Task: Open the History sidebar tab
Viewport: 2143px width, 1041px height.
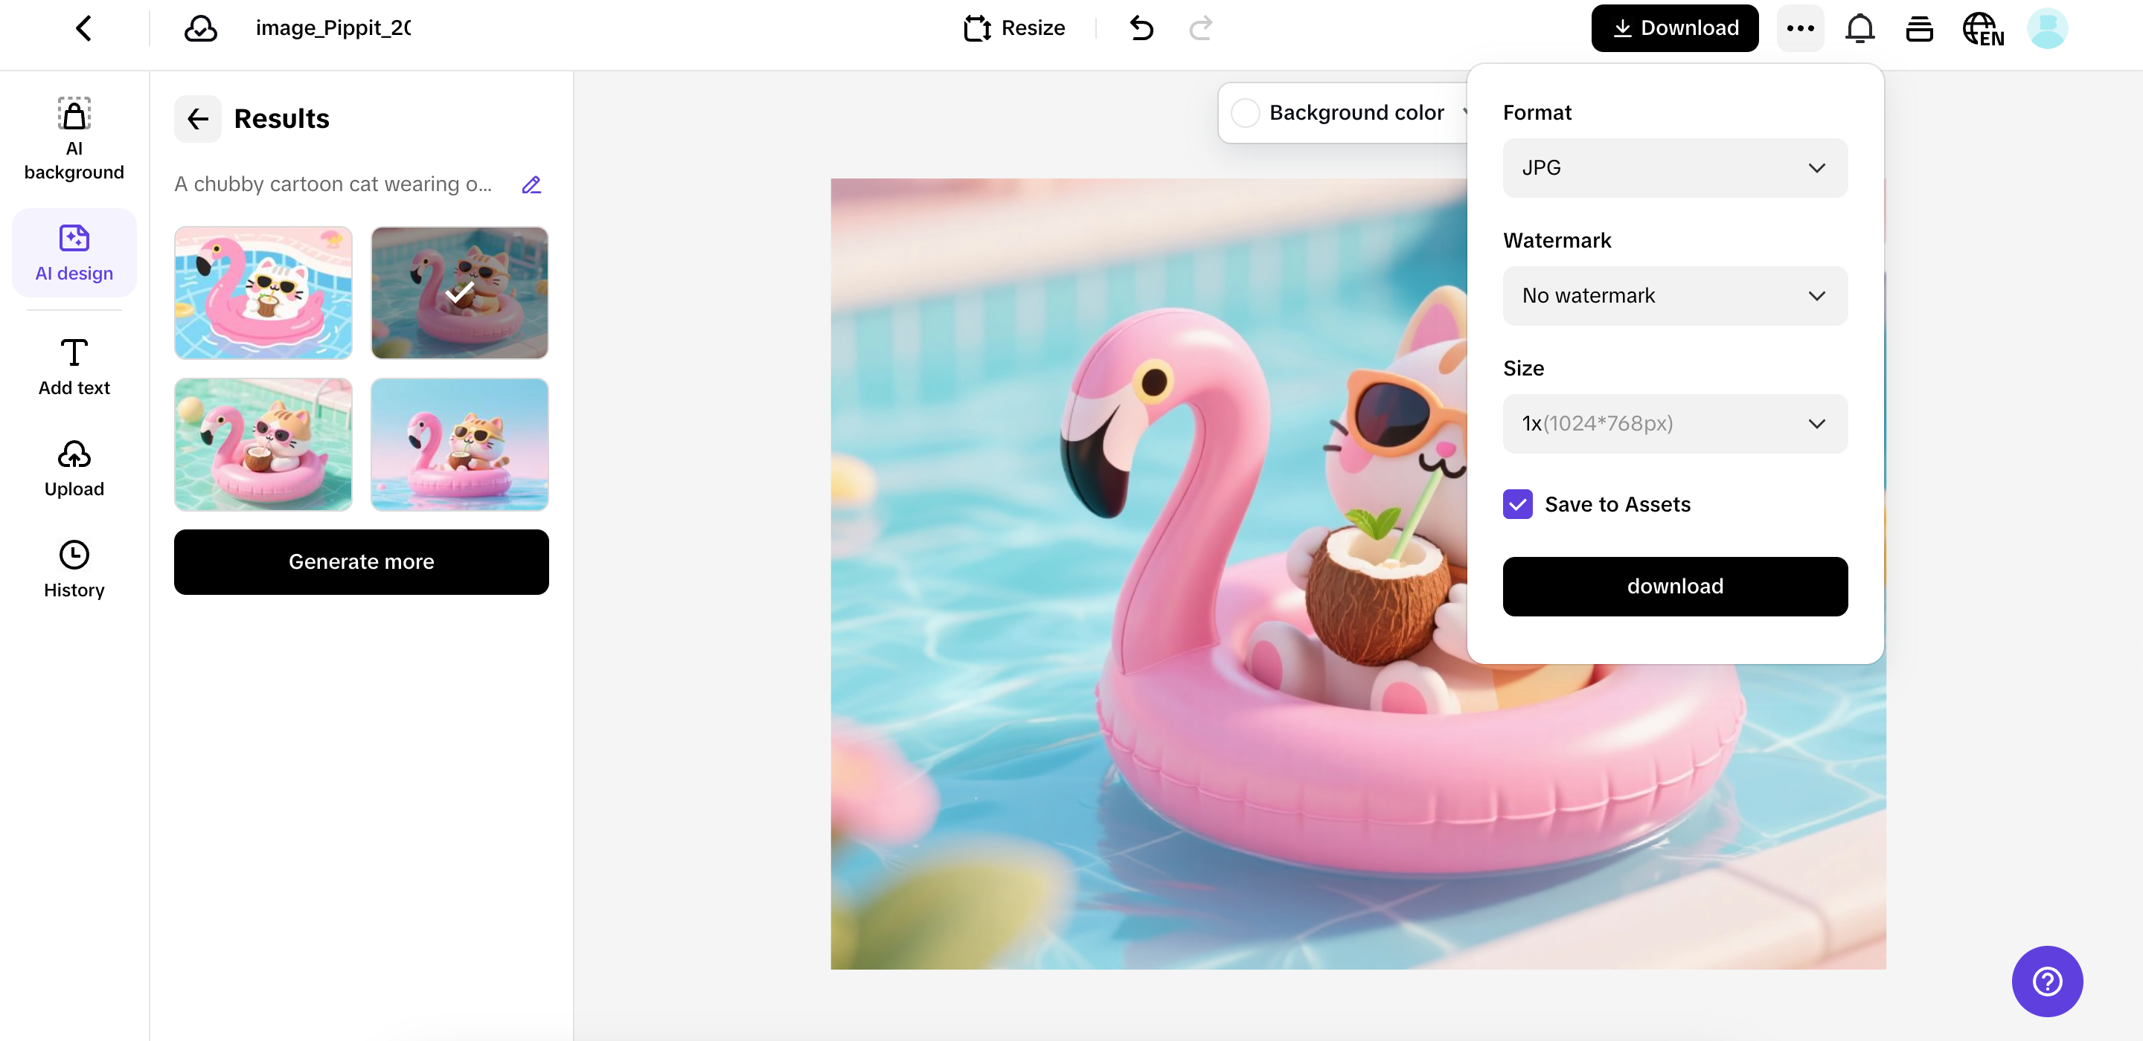Action: click(x=74, y=570)
